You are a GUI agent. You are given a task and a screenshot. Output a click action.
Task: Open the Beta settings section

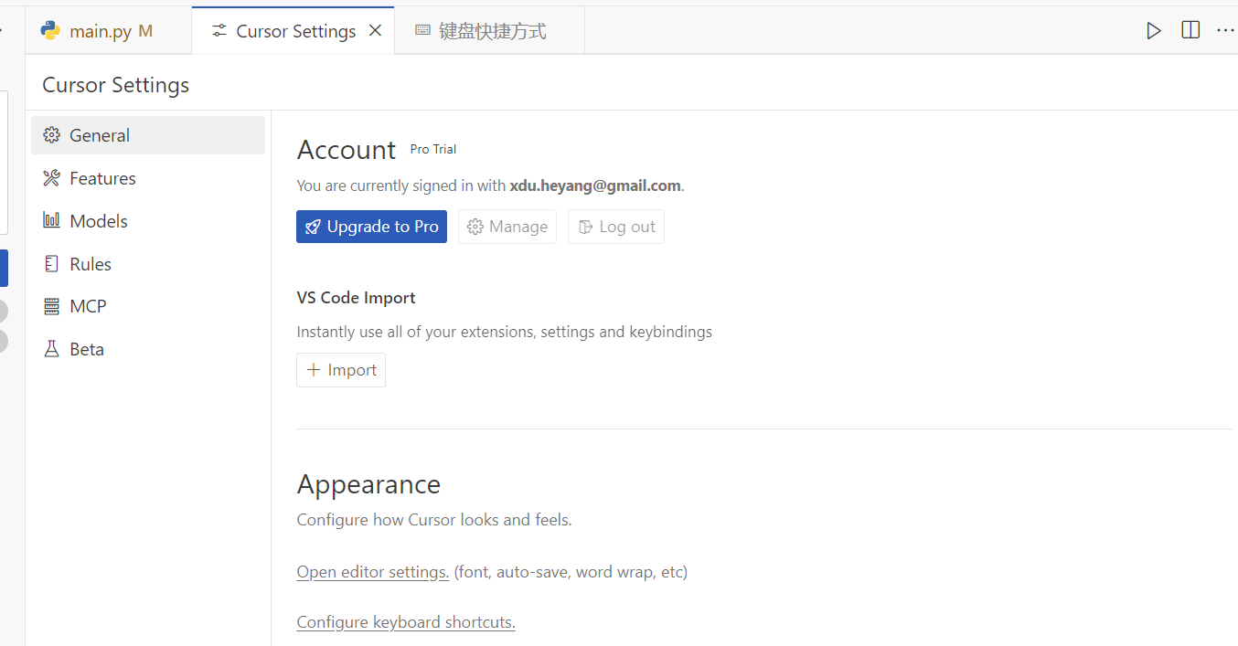[x=148, y=349]
